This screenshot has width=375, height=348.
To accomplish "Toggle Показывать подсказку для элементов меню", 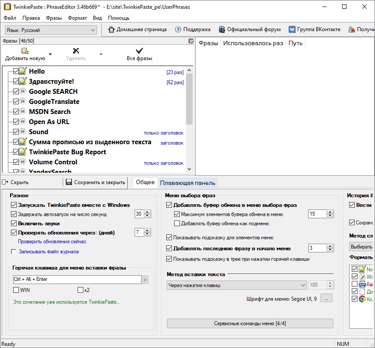I will [x=169, y=238].
